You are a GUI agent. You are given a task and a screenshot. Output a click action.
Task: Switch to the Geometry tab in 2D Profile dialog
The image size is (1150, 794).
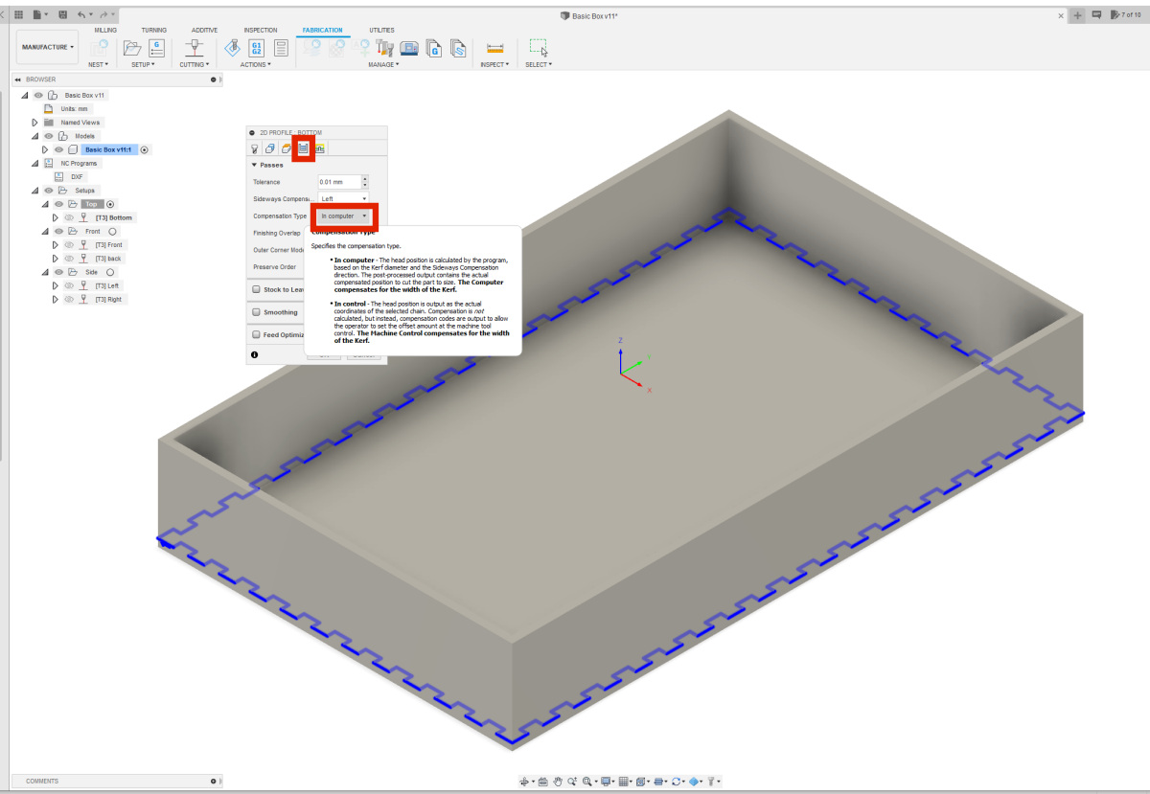coord(270,148)
